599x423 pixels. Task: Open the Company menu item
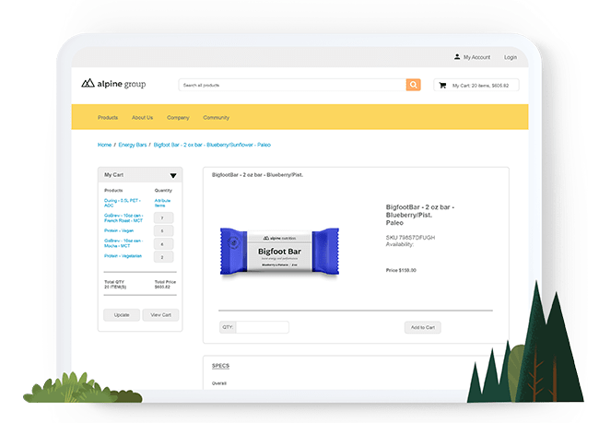point(178,118)
